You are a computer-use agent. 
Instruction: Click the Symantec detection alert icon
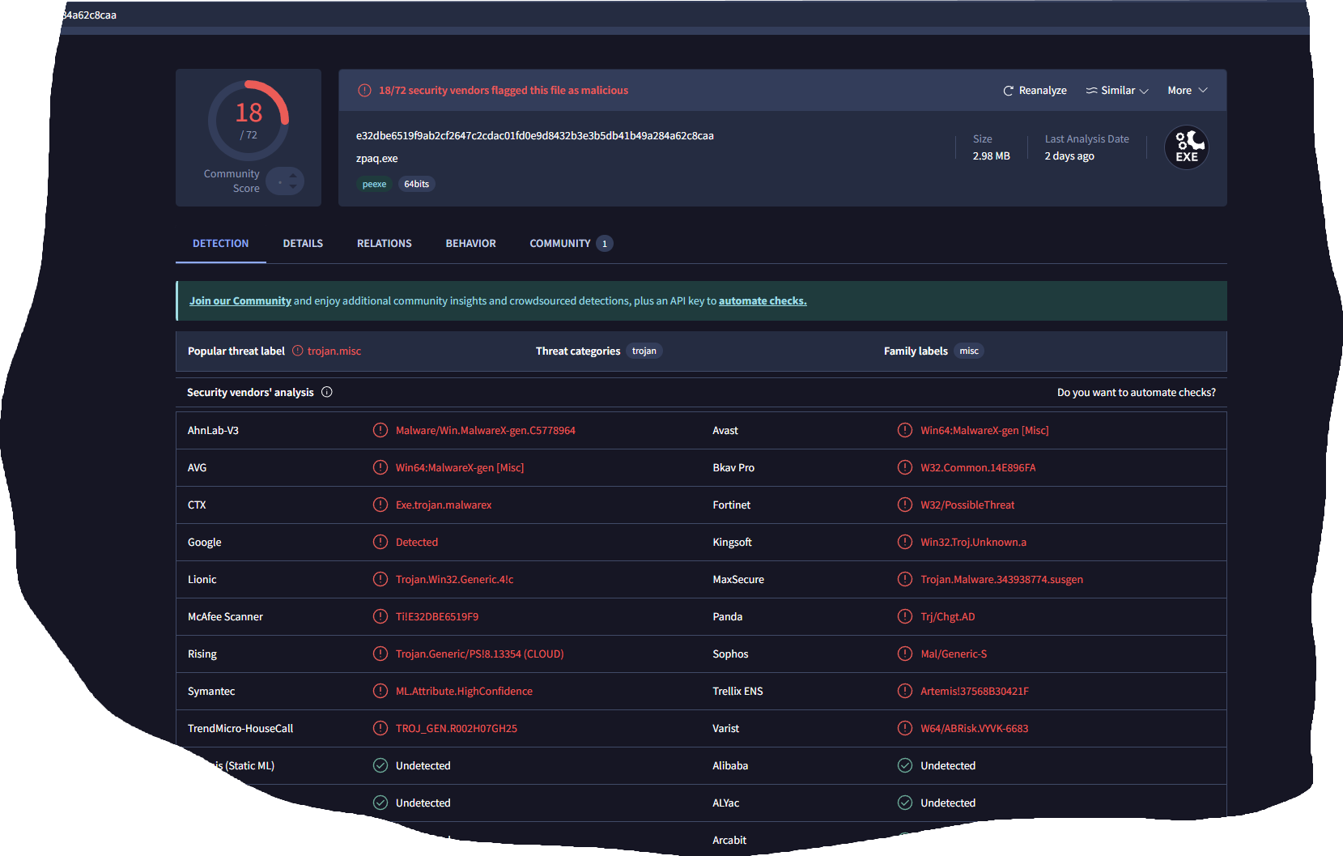pos(380,691)
